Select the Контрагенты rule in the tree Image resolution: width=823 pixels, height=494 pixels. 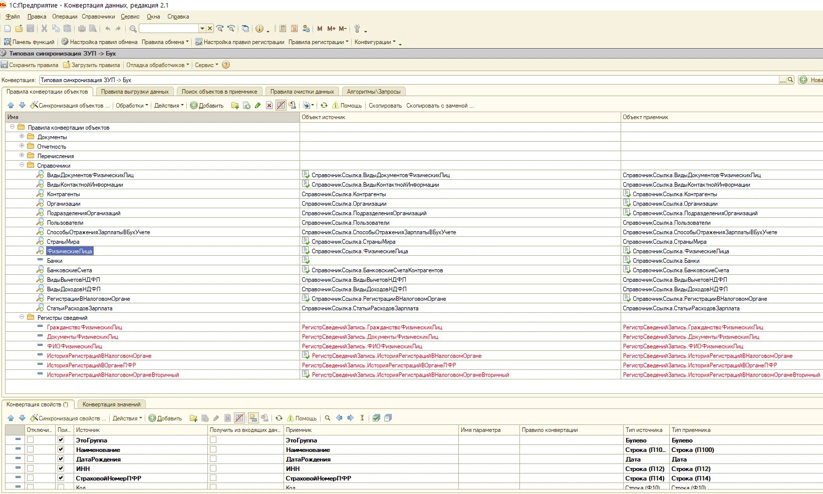coord(63,194)
